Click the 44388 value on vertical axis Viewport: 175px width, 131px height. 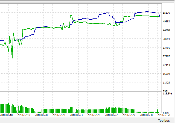[x=167, y=30]
